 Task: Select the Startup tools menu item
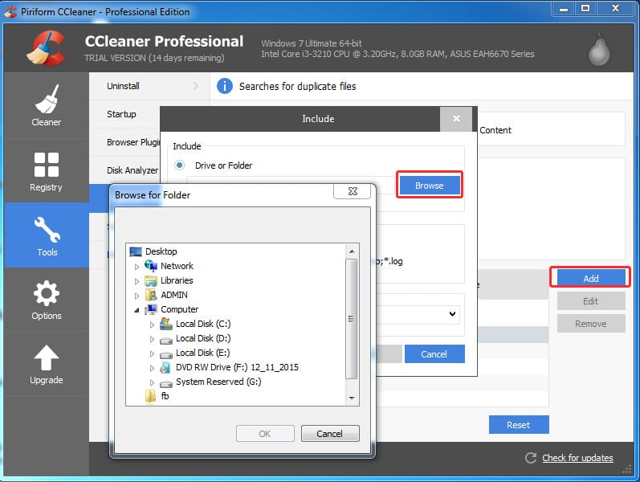(122, 114)
